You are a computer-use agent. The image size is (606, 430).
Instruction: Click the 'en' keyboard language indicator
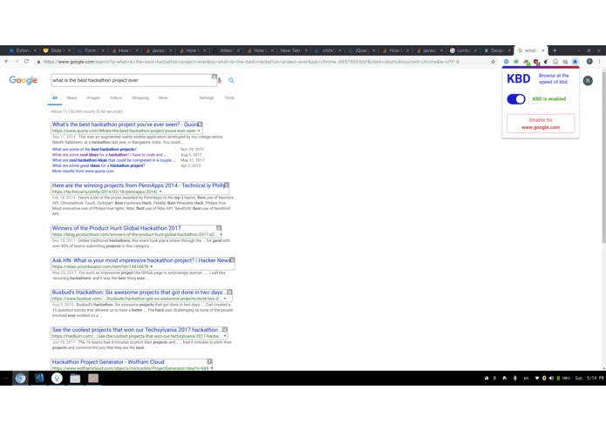coord(526,379)
